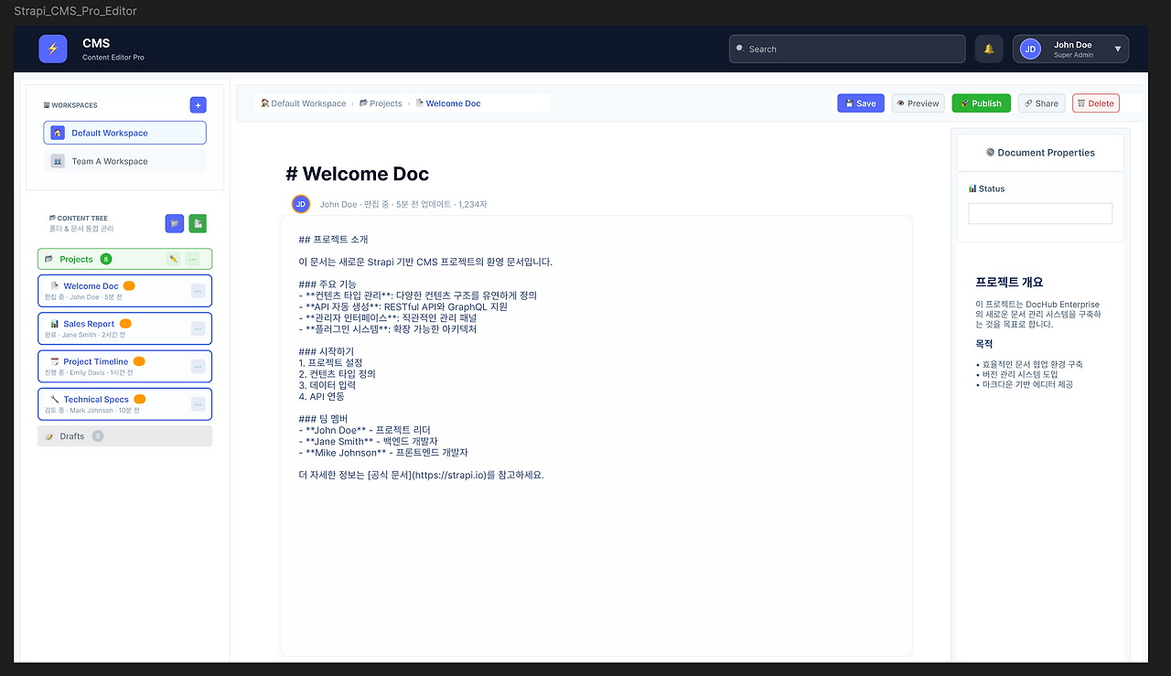This screenshot has width=1171, height=676.
Task: Click the ellipsis icon on Sales Report
Action: (x=199, y=327)
